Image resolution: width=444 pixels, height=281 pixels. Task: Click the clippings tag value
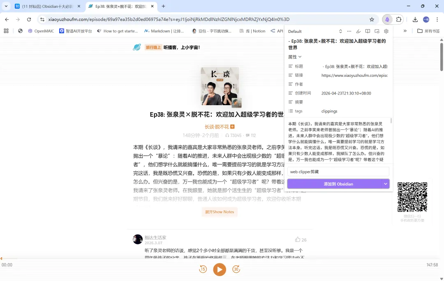(x=329, y=111)
